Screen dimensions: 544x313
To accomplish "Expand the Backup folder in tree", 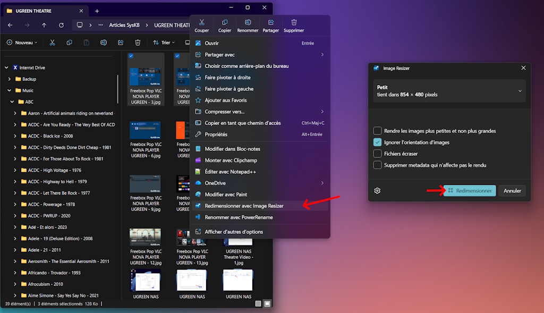I will point(10,79).
